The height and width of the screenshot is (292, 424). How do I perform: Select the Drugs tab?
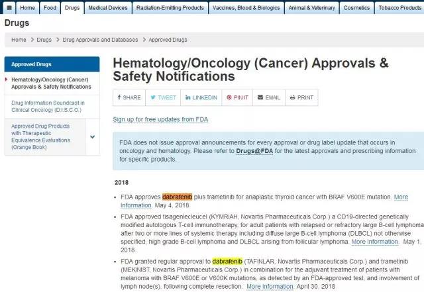[72, 8]
